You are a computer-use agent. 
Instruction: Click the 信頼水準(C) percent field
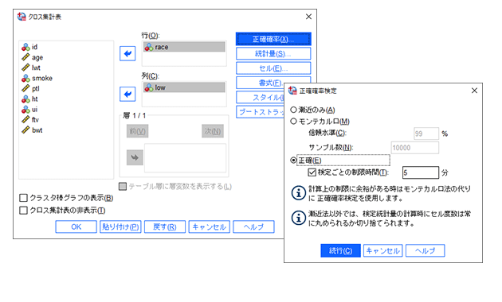tap(426, 134)
